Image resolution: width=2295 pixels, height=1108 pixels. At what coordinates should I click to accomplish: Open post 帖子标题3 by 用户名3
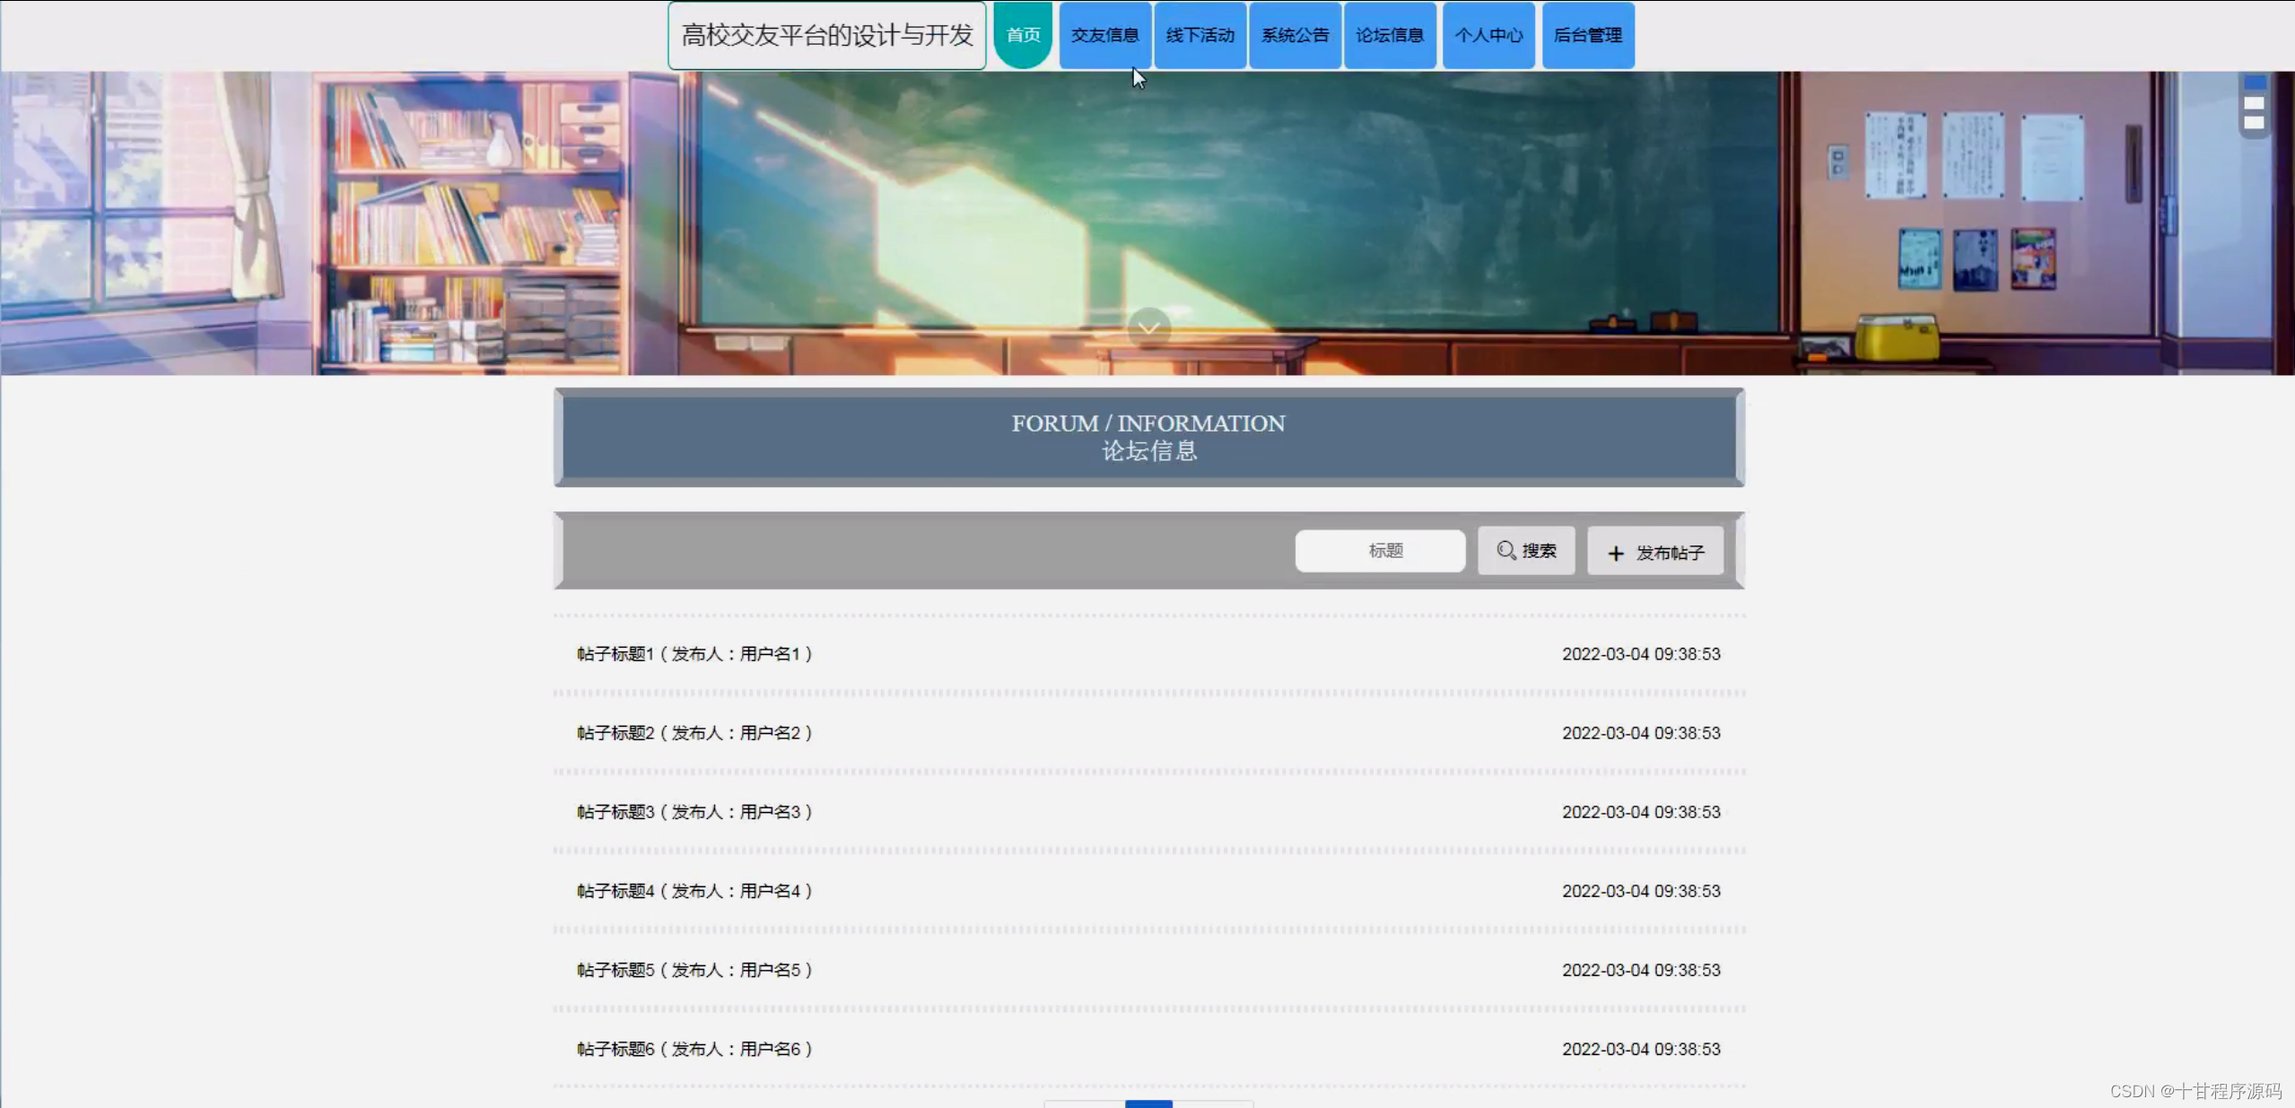point(694,812)
